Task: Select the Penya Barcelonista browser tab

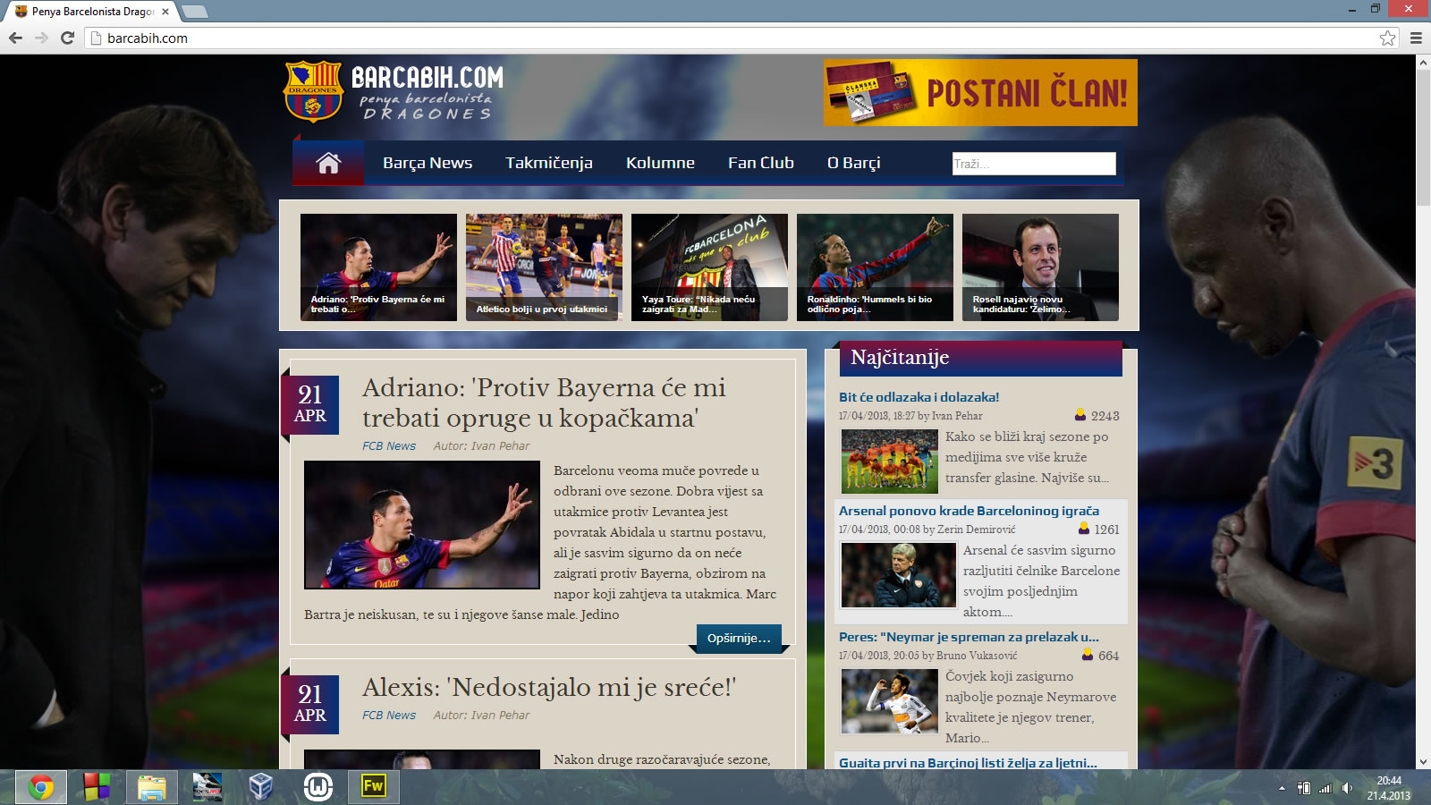Action: click(91, 12)
